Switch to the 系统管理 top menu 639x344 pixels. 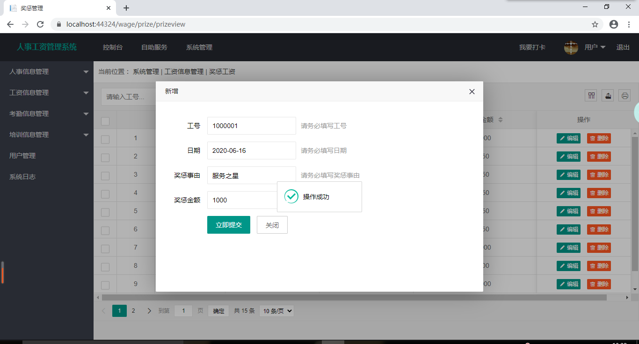pyautogui.click(x=199, y=47)
